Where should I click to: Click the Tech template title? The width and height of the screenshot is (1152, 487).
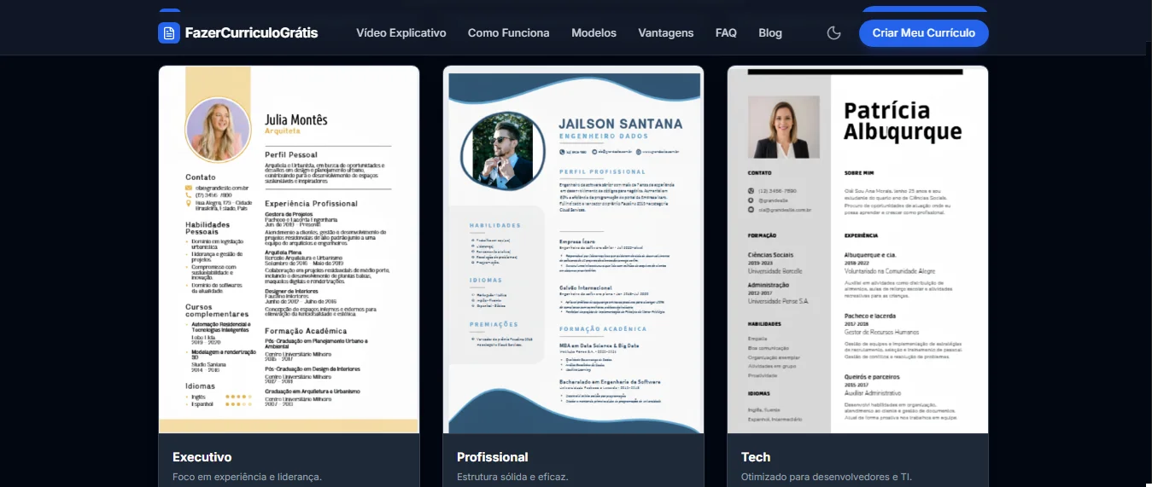[x=756, y=457]
